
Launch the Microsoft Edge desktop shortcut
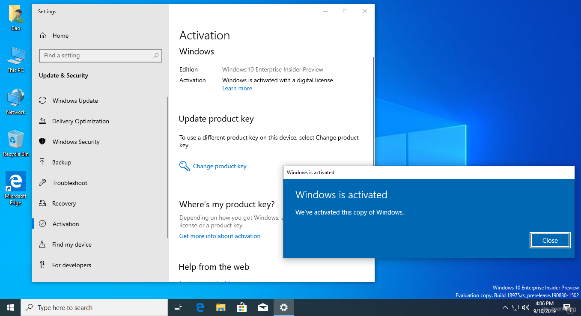(16, 188)
